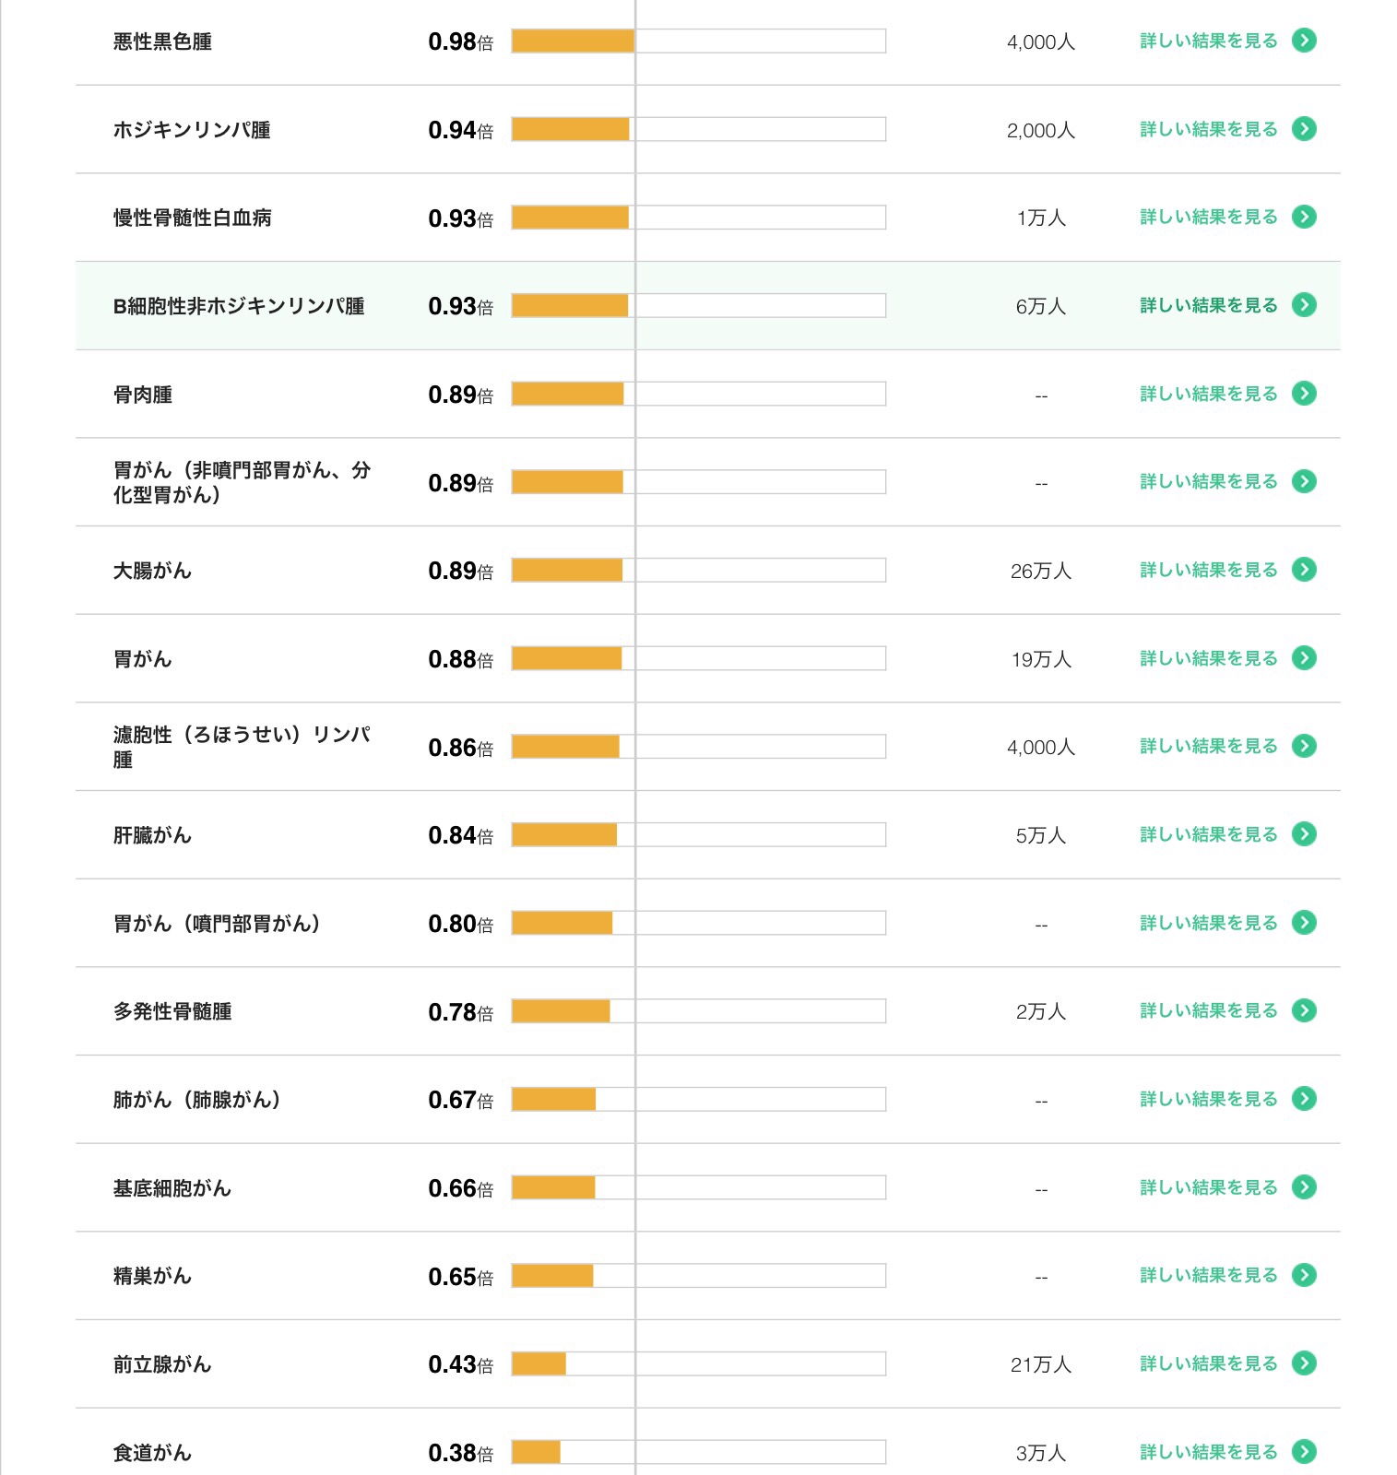Open 詳しい結果を見る link for 胃がん 0.88倍

pyautogui.click(x=1227, y=658)
